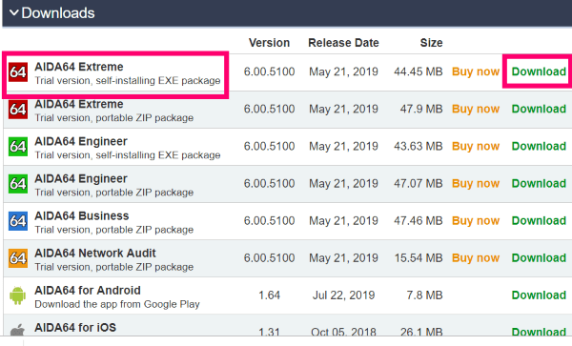Screen dimensions: 572x346
Task: Download AIDA64 Engineer self-installing EXE
Action: tap(539, 146)
